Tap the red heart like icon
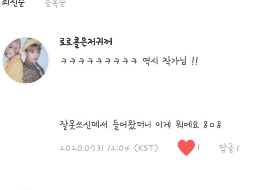The width and height of the screenshot is (253, 190). pos(186,147)
